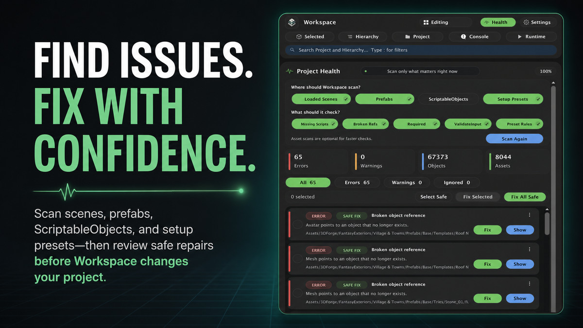Screen dimensions: 583x328
Task: Click the Scan Again button
Action: tap(514, 138)
